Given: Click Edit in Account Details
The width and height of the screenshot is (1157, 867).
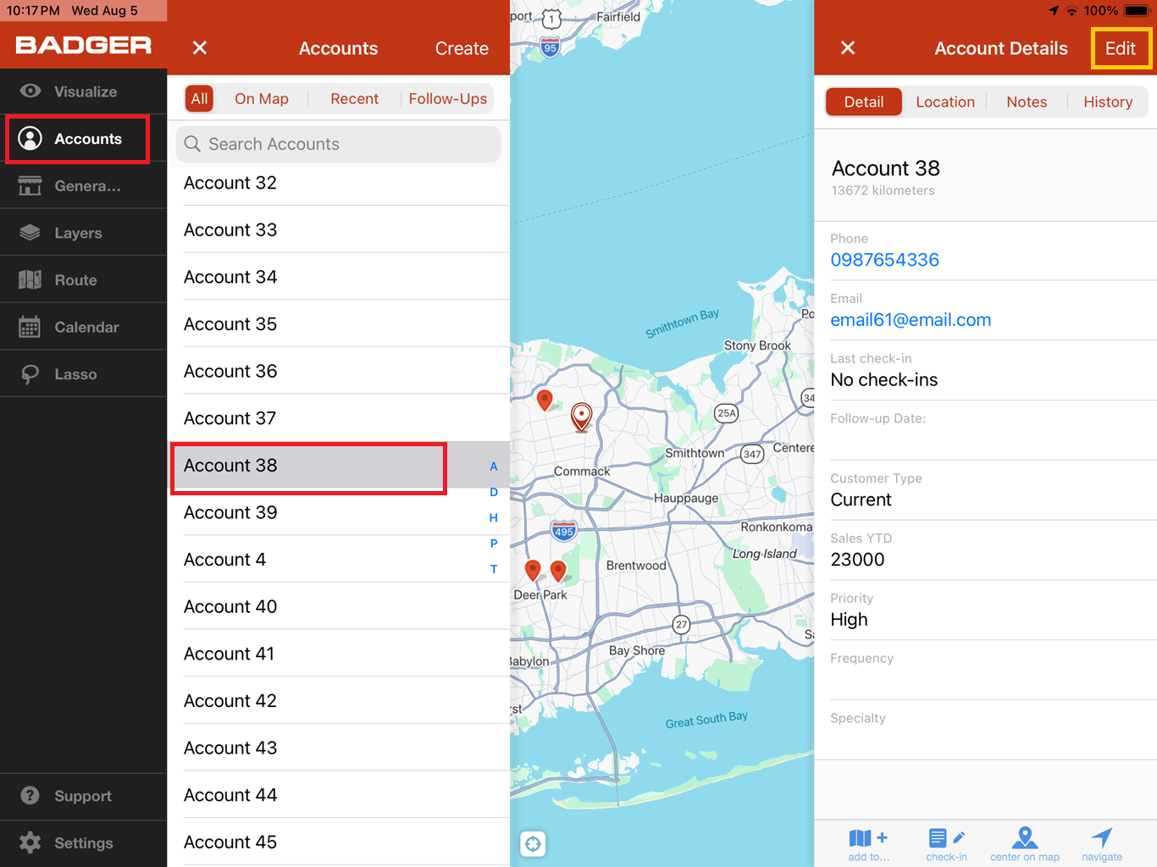Looking at the screenshot, I should [x=1121, y=48].
